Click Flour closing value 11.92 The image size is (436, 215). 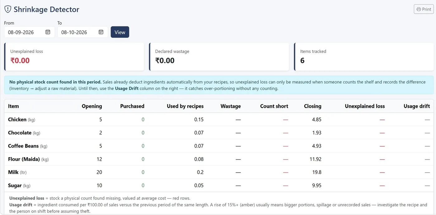pyautogui.click(x=315, y=159)
